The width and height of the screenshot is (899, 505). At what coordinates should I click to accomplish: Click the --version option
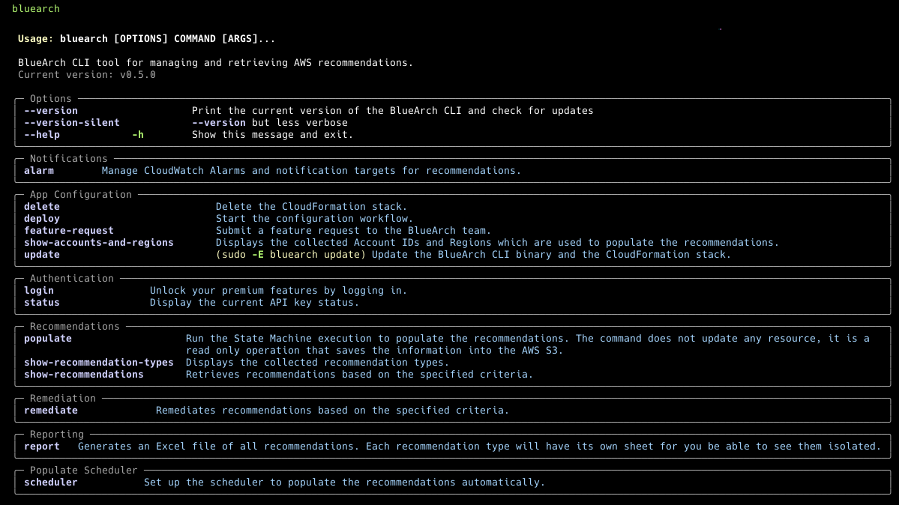point(49,110)
